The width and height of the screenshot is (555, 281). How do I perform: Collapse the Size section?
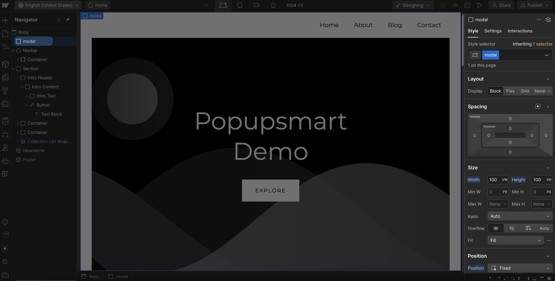tap(548, 168)
